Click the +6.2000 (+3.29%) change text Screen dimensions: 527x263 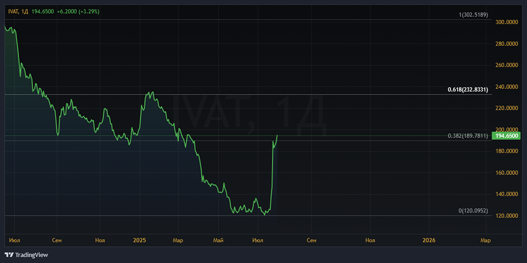pyautogui.click(x=79, y=12)
